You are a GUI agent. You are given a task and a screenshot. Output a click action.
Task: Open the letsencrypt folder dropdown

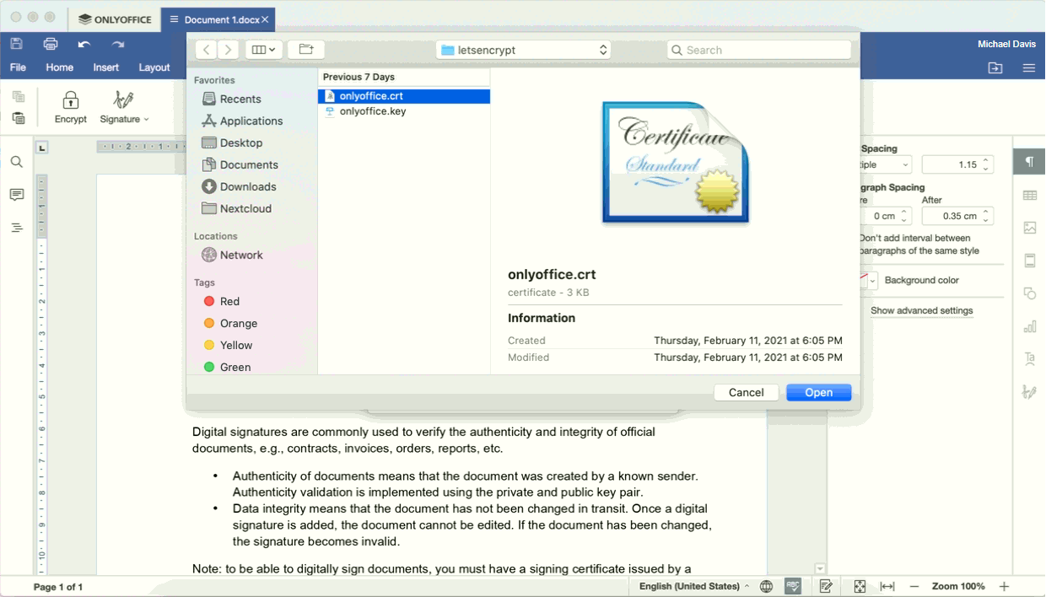click(x=523, y=50)
